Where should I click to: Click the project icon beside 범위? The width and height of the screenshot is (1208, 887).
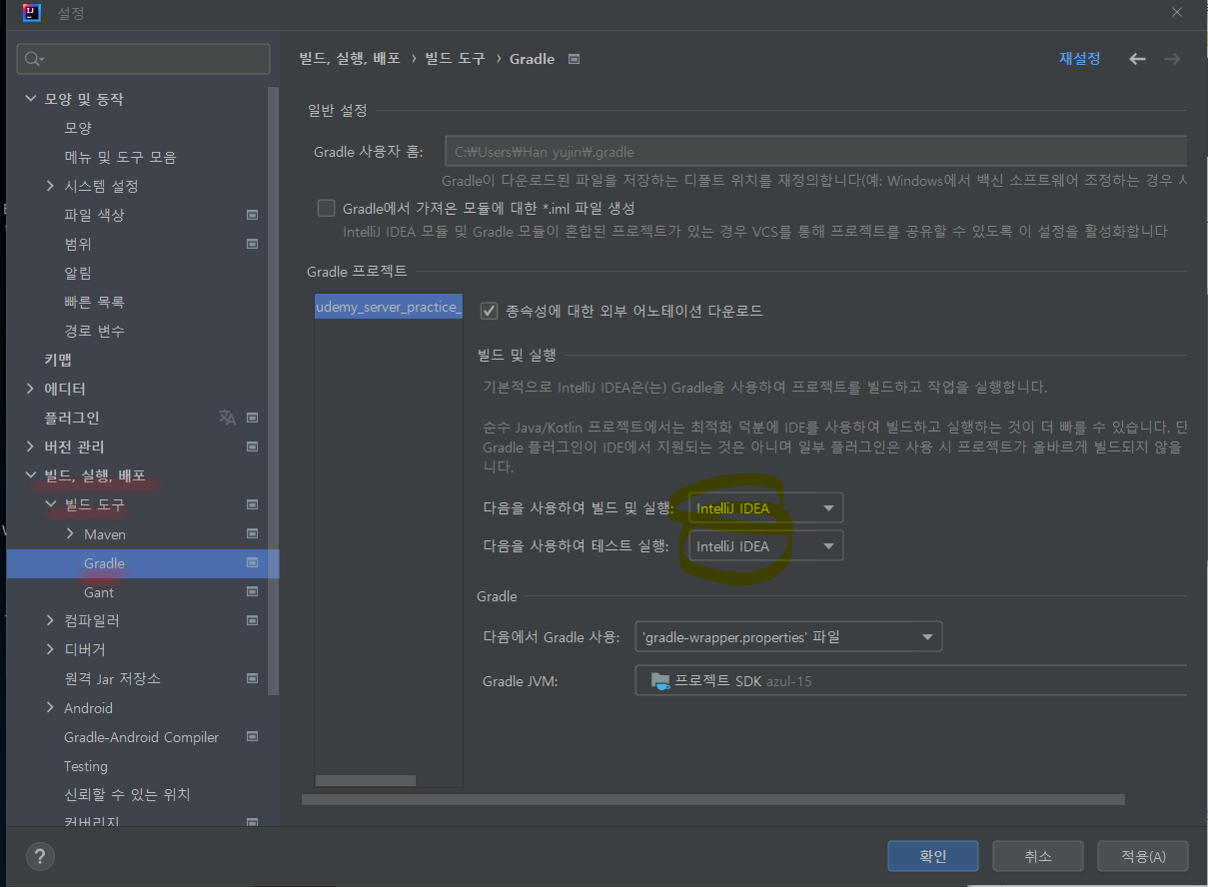(253, 244)
